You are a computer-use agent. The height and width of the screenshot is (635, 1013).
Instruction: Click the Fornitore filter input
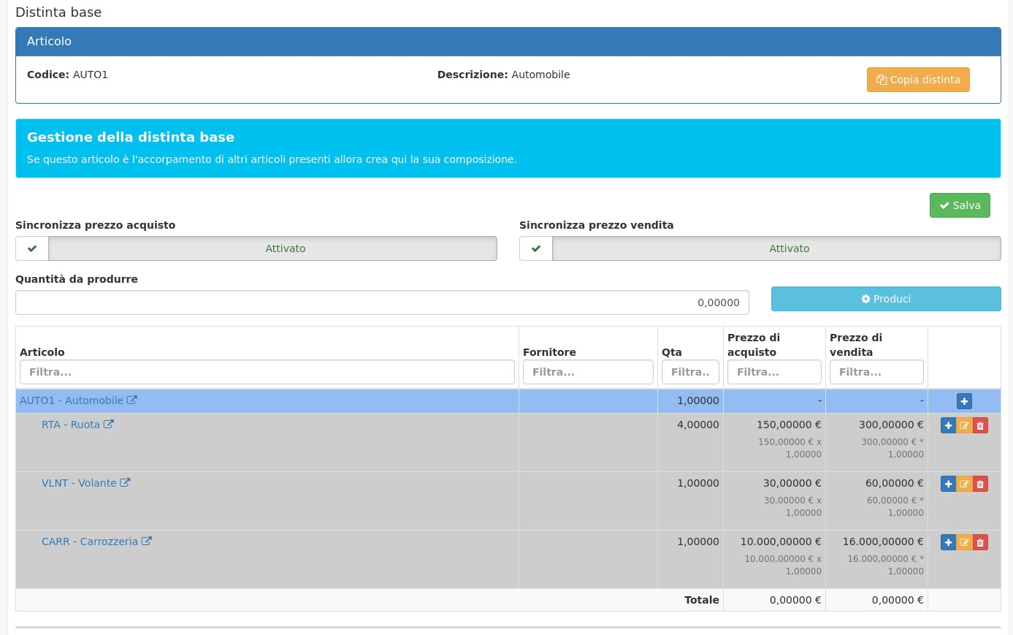coord(588,372)
